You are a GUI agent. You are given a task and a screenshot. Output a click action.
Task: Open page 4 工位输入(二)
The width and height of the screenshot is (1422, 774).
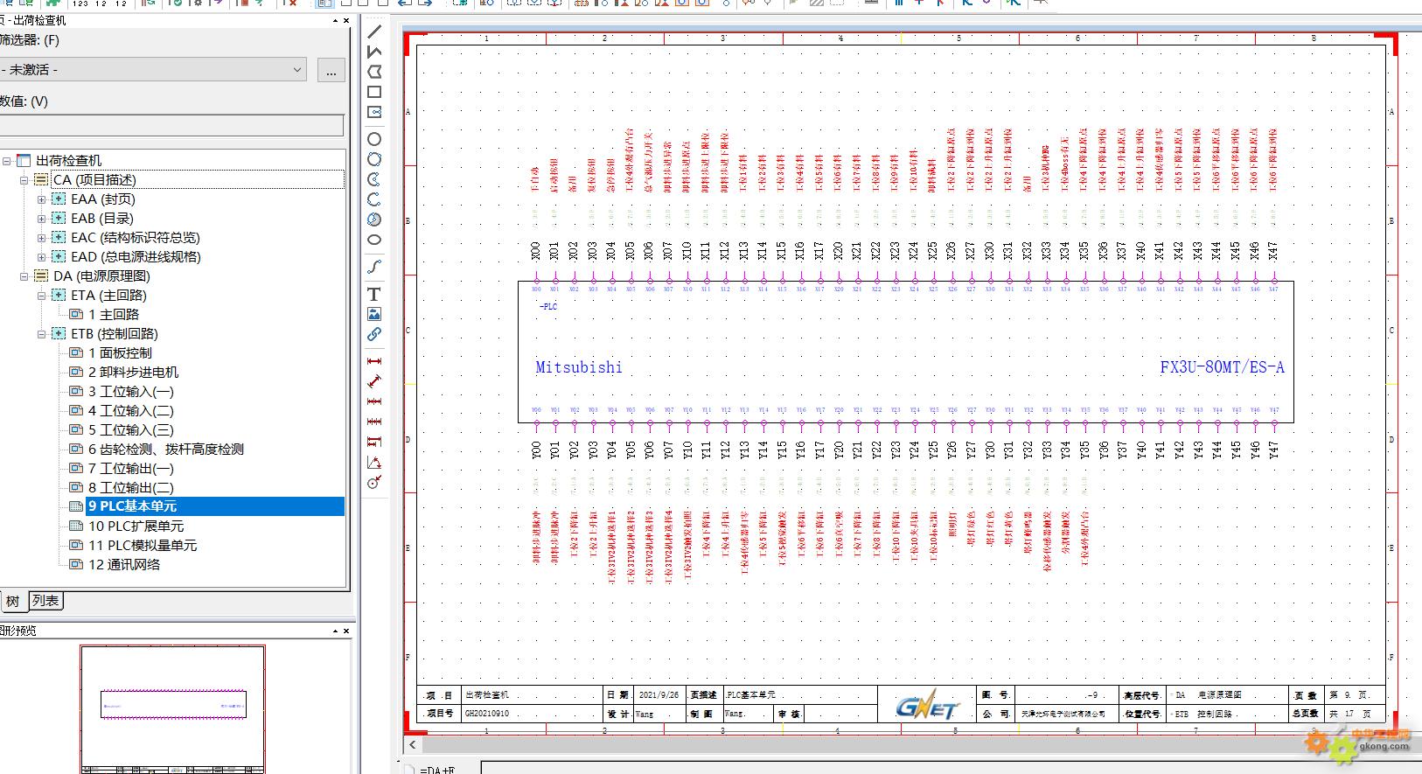click(x=131, y=411)
